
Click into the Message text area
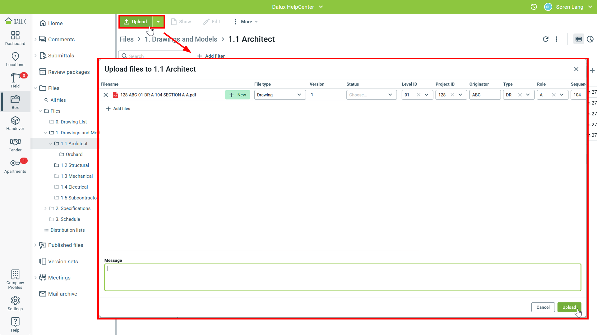click(x=343, y=277)
